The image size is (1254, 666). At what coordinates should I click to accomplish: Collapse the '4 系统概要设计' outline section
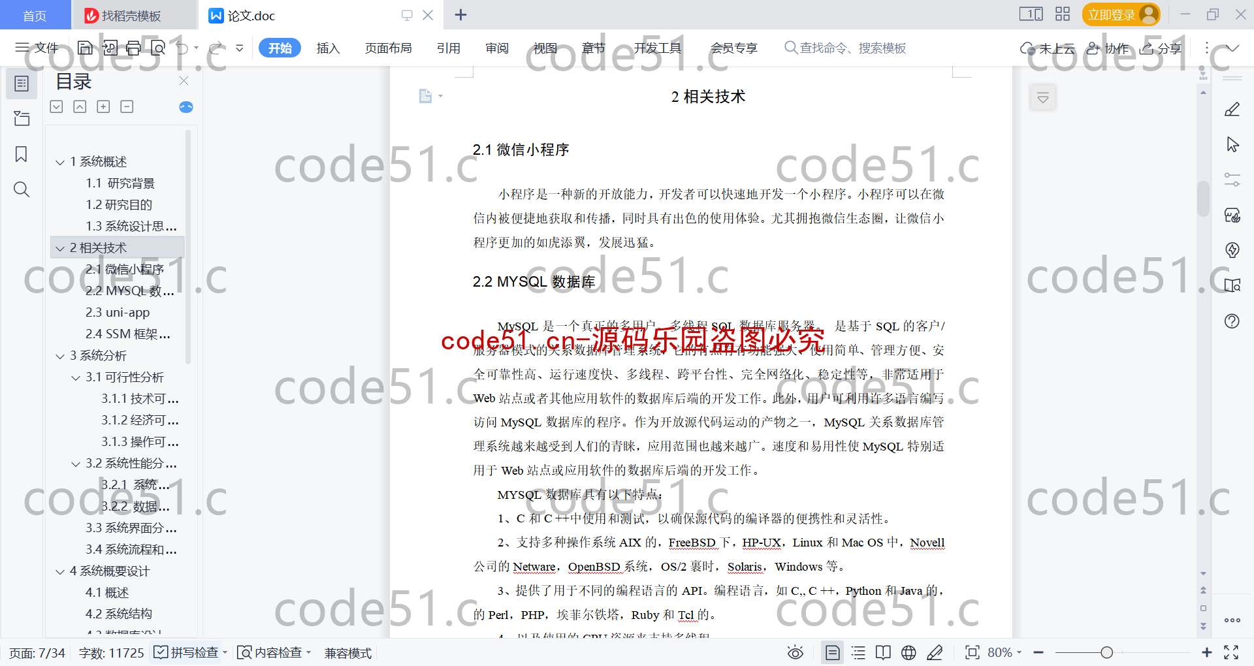click(60, 571)
